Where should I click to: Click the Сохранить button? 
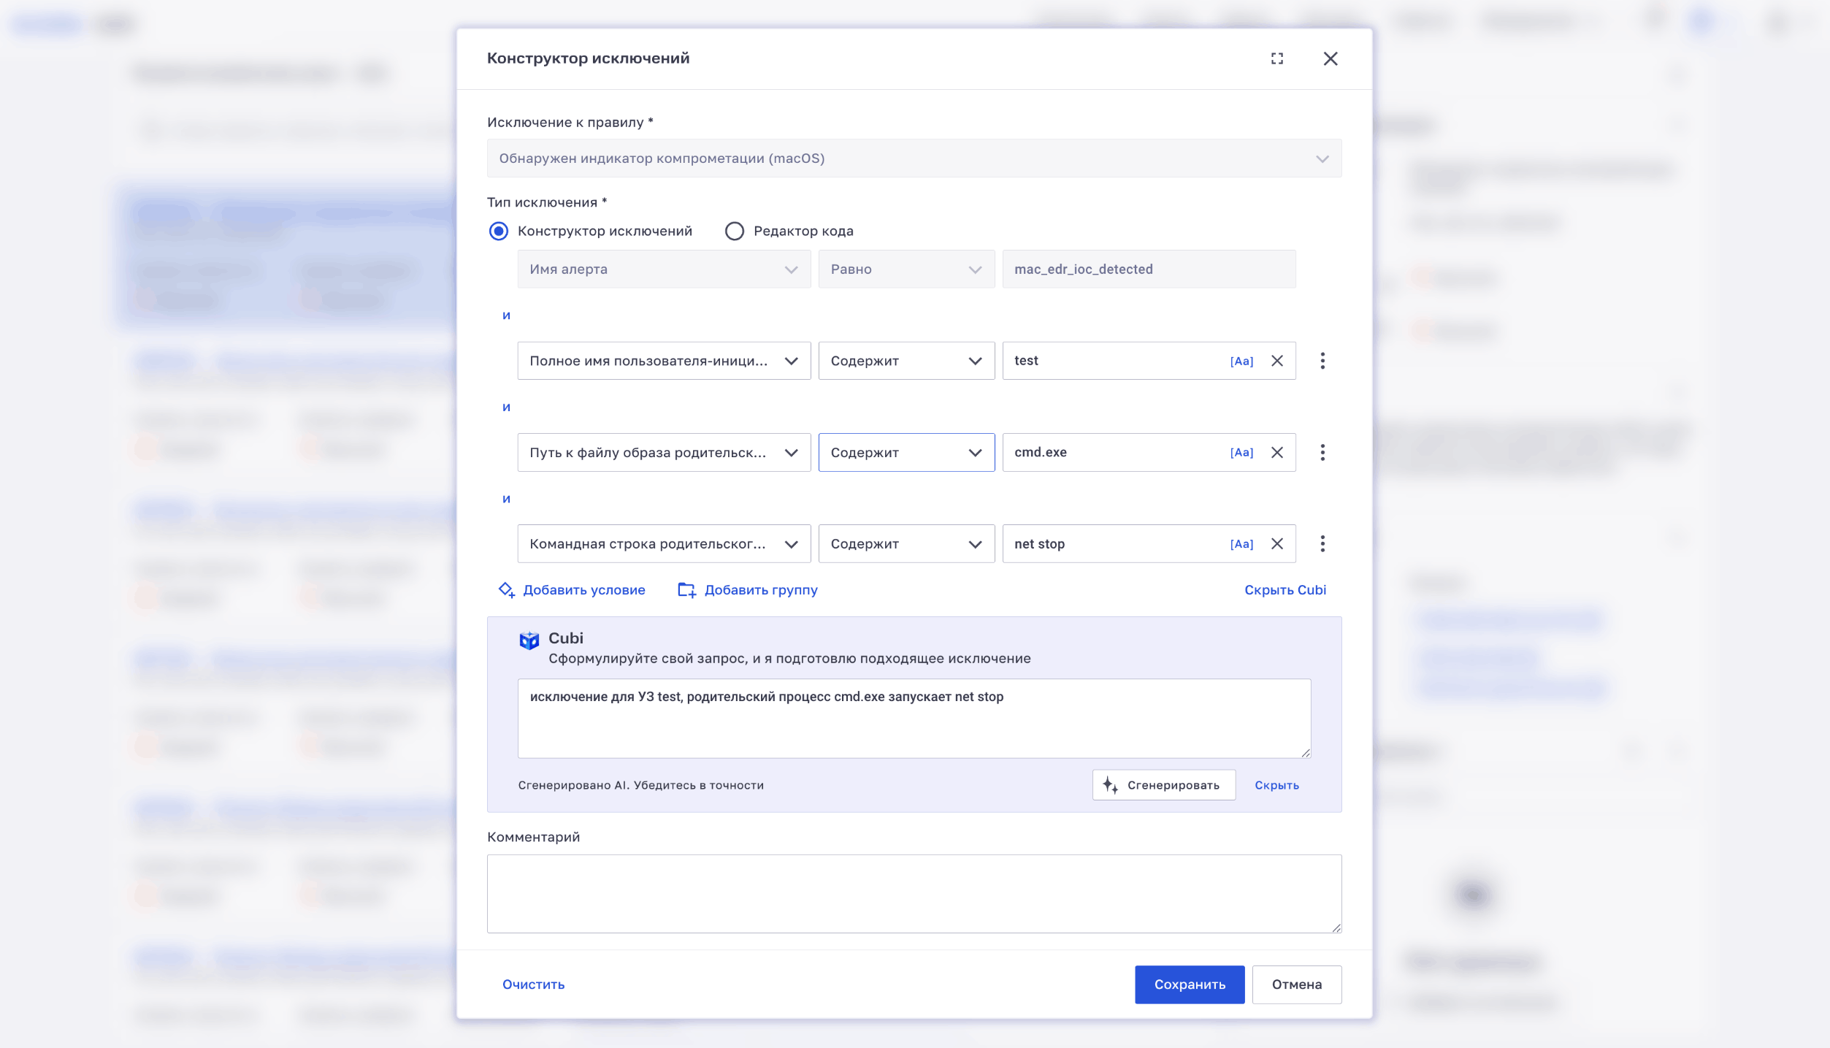tap(1190, 984)
